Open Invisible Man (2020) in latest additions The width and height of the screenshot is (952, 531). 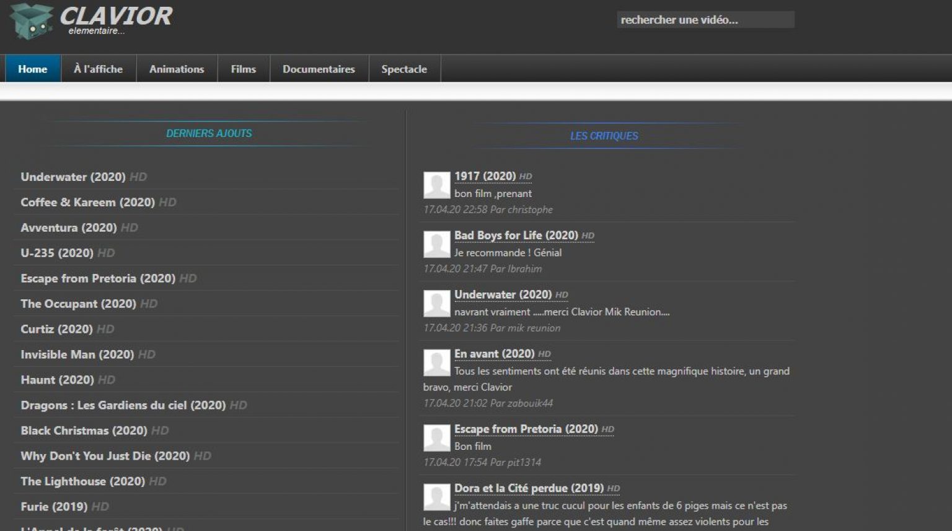coord(77,354)
